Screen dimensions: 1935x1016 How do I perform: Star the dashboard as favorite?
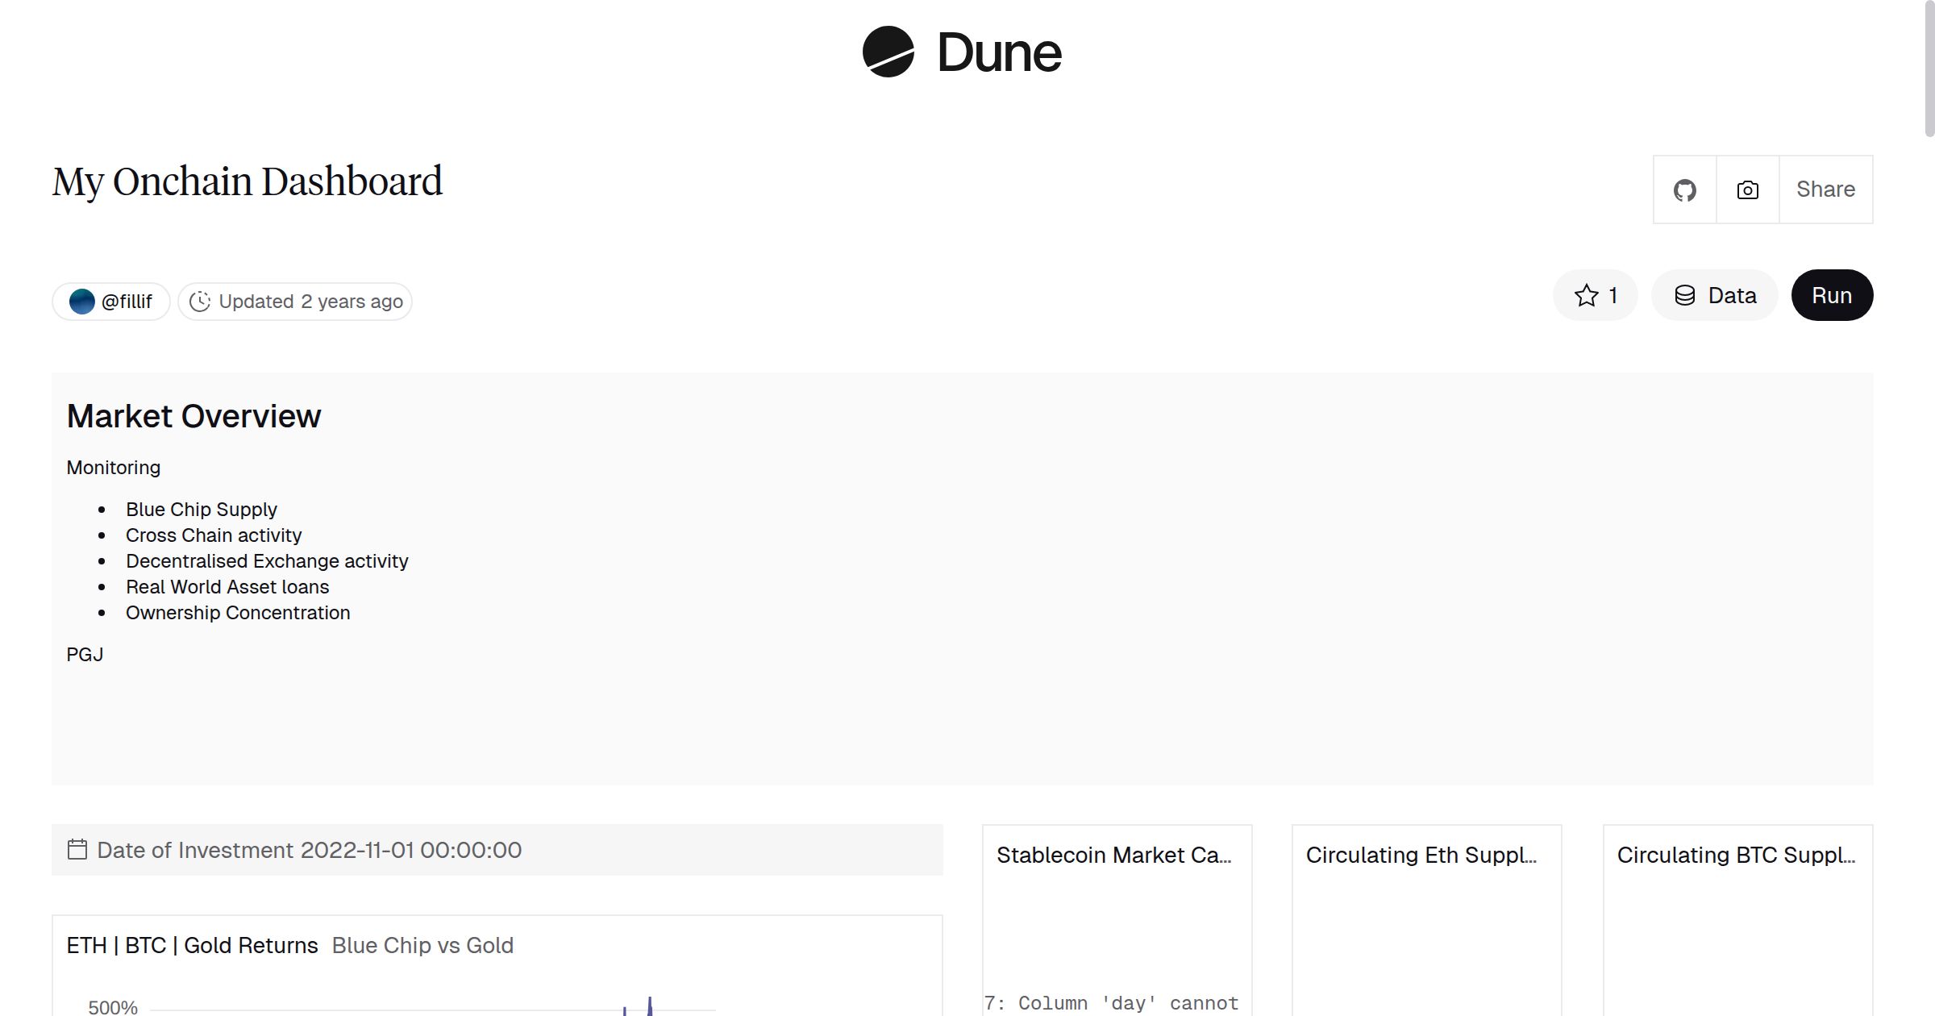(1586, 295)
